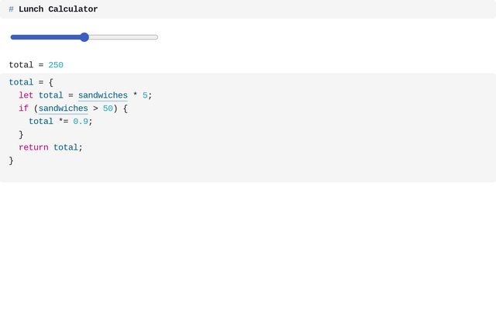The height and width of the screenshot is (310, 496).
Task: Click the final closing brace of the code cell
Action: (x=12, y=160)
